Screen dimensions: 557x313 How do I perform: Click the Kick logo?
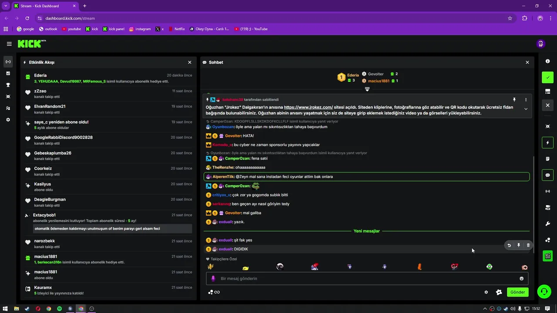[x=31, y=43]
